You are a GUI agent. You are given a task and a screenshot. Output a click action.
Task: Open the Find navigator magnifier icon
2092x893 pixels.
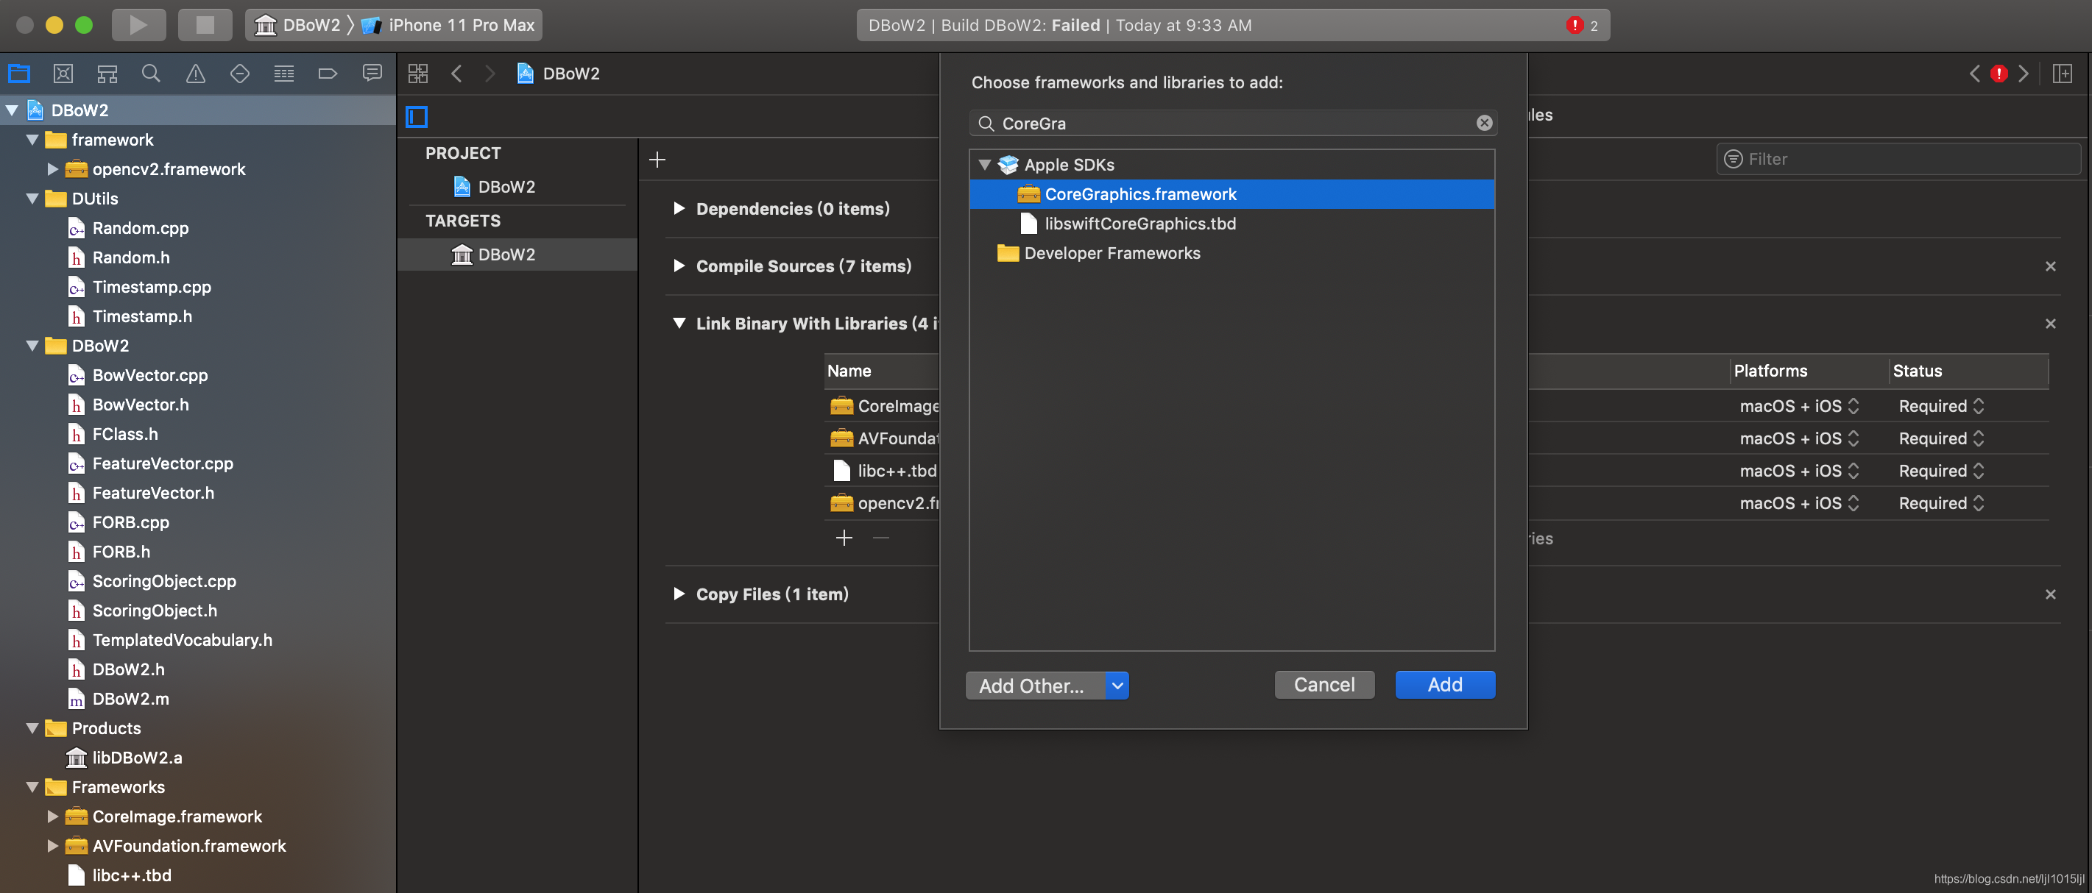point(150,74)
